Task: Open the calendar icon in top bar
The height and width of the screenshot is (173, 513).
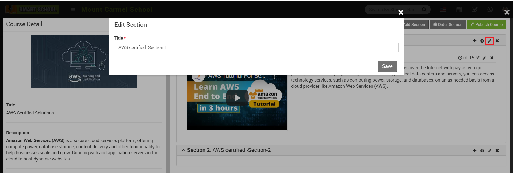Action: tap(459, 10)
